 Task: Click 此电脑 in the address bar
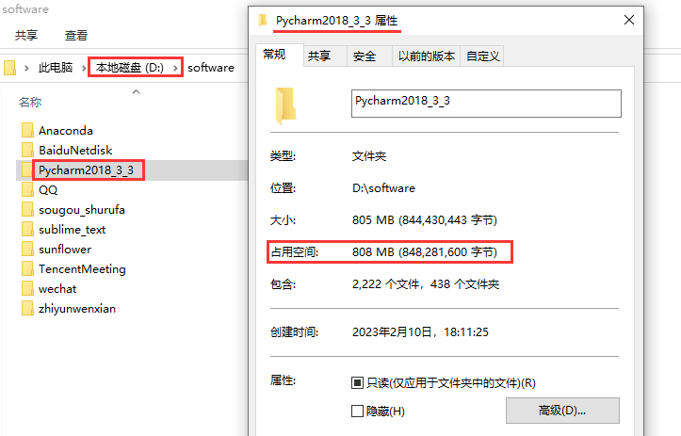(x=56, y=68)
